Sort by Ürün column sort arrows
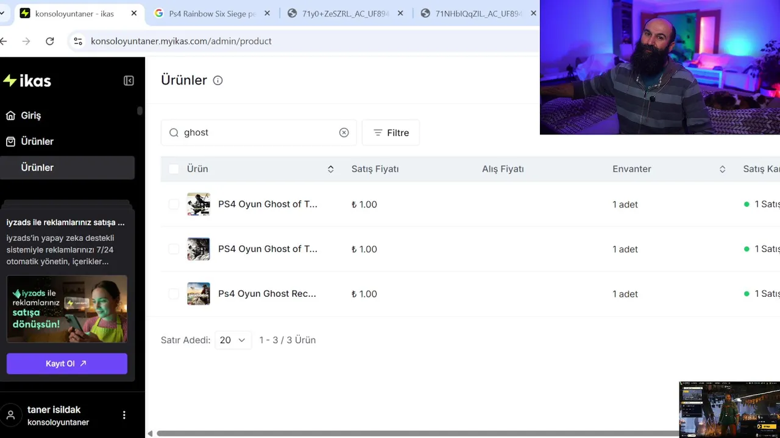 coord(330,169)
